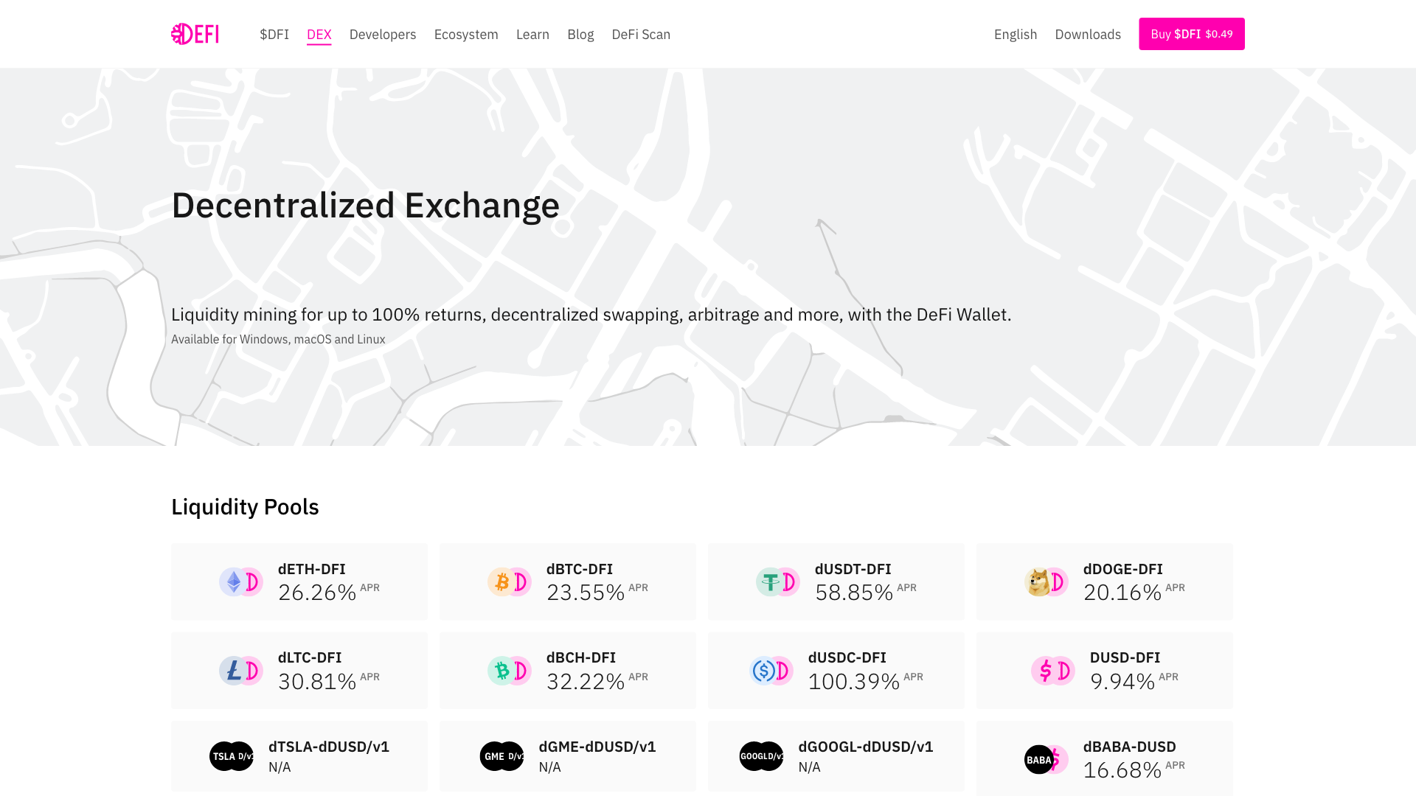Click the 20.16% APR value

pos(1122,593)
